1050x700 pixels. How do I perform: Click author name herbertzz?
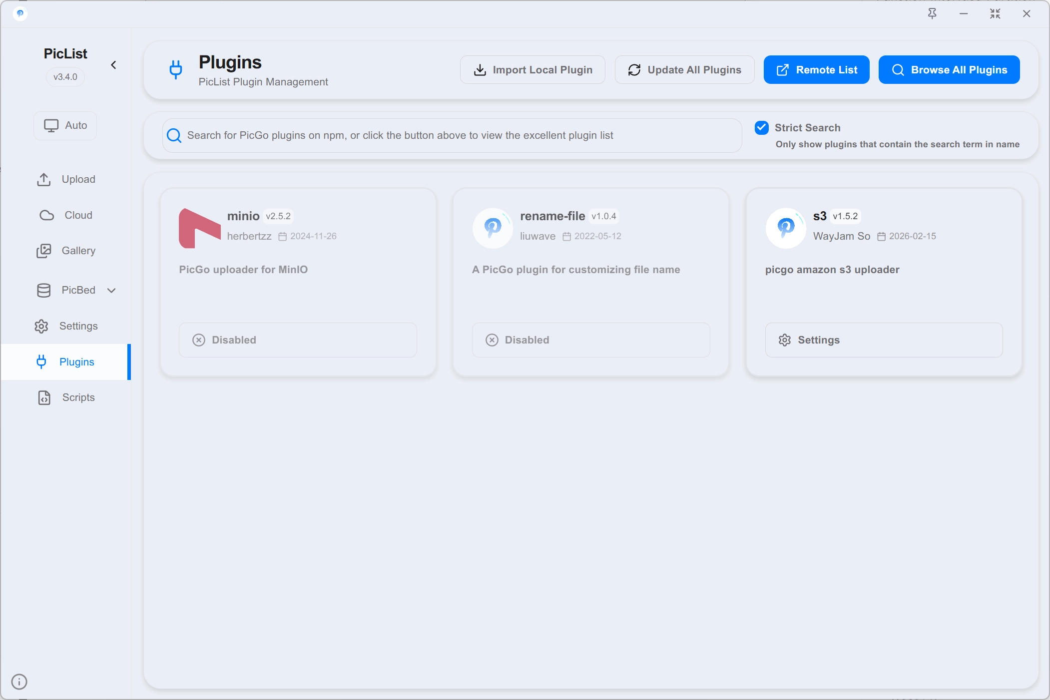click(249, 236)
